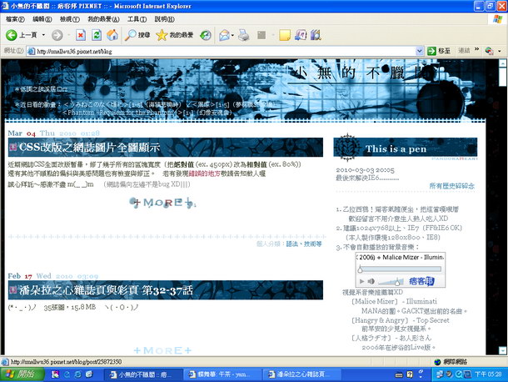
Task: Open the Mail button dropdown arrow
Action: (x=232, y=35)
